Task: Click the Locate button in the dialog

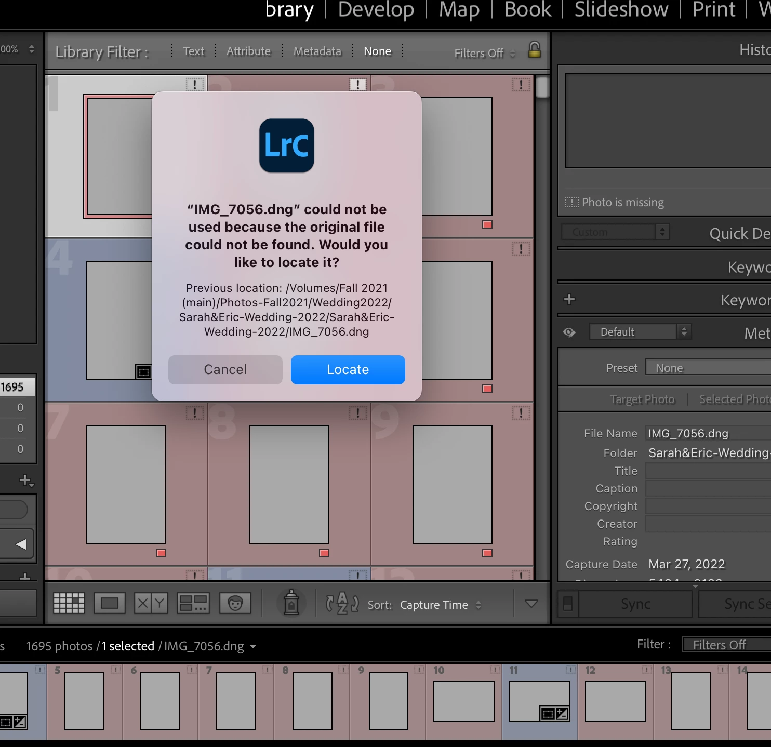Action: tap(348, 369)
